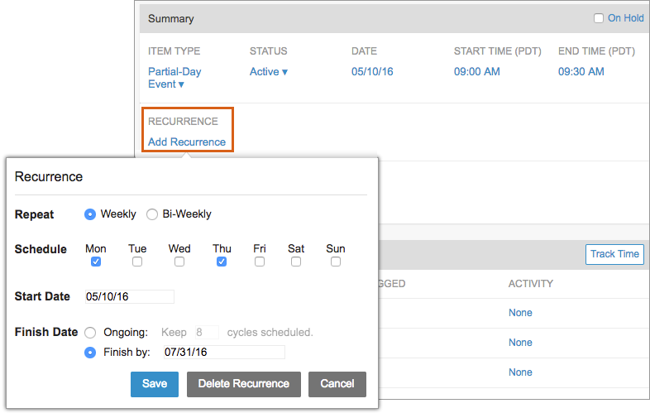
Task: Edit the 09:30 AM end time
Action: pos(581,72)
